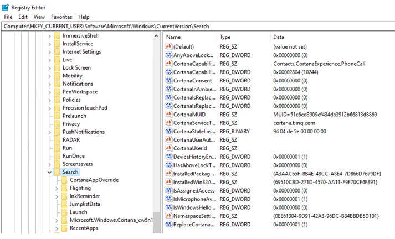The width and height of the screenshot is (395, 239).
Task: Click the '0x00002804 (10244)' data cell
Action: point(295,72)
